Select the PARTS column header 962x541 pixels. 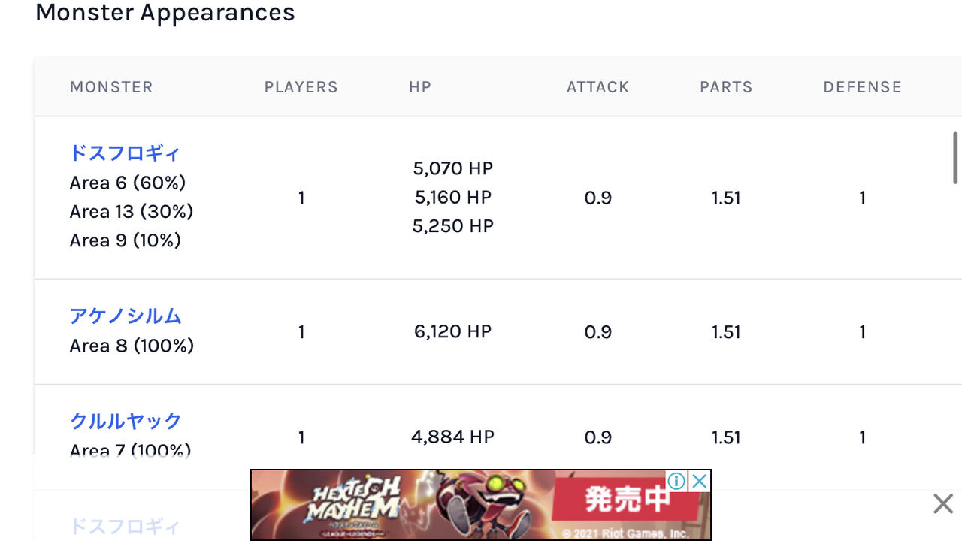click(x=726, y=87)
